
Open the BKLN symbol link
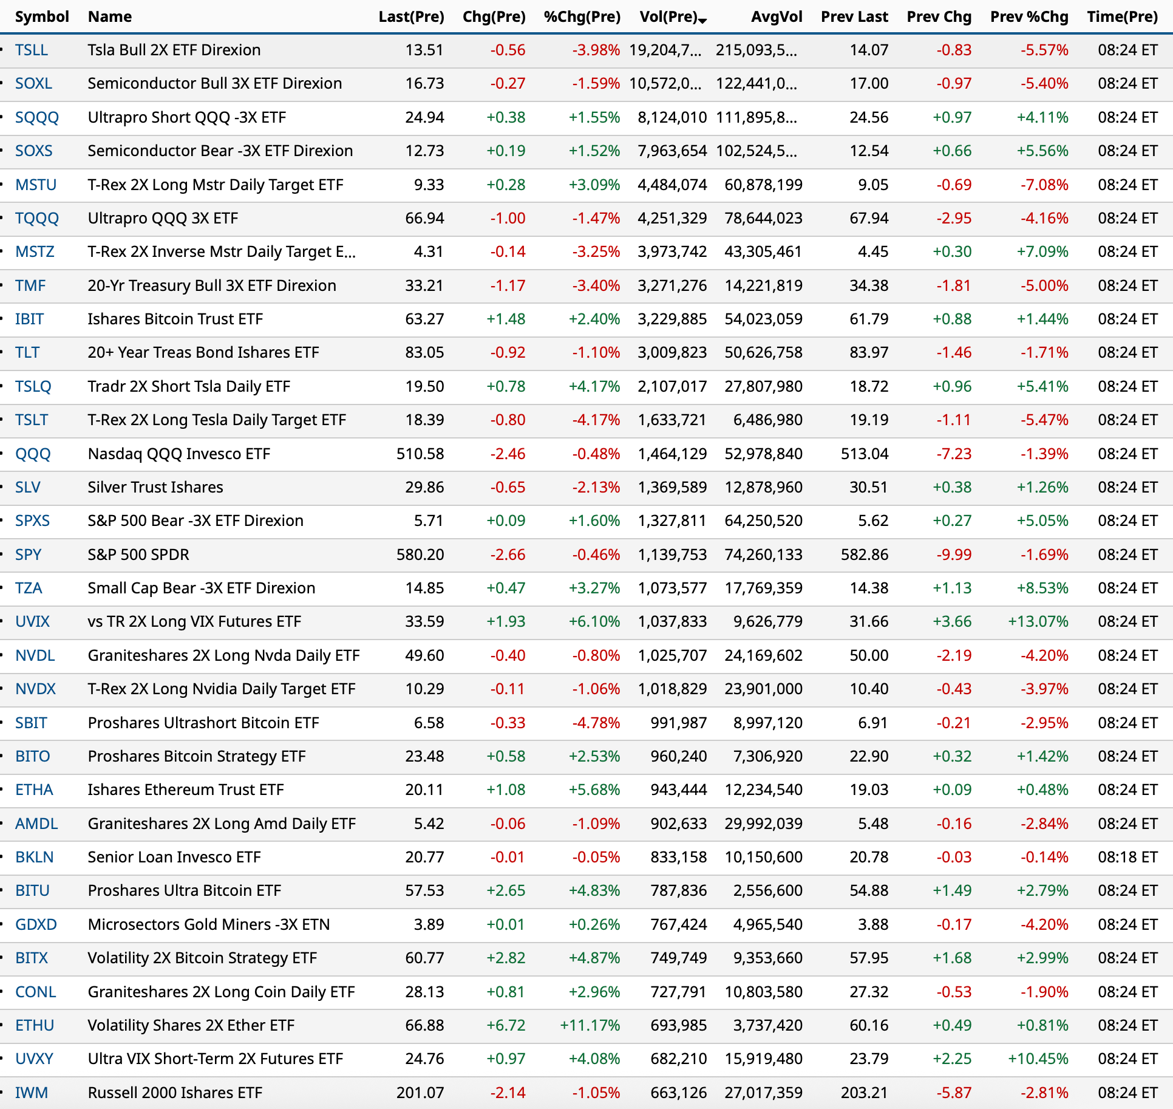pos(35,857)
